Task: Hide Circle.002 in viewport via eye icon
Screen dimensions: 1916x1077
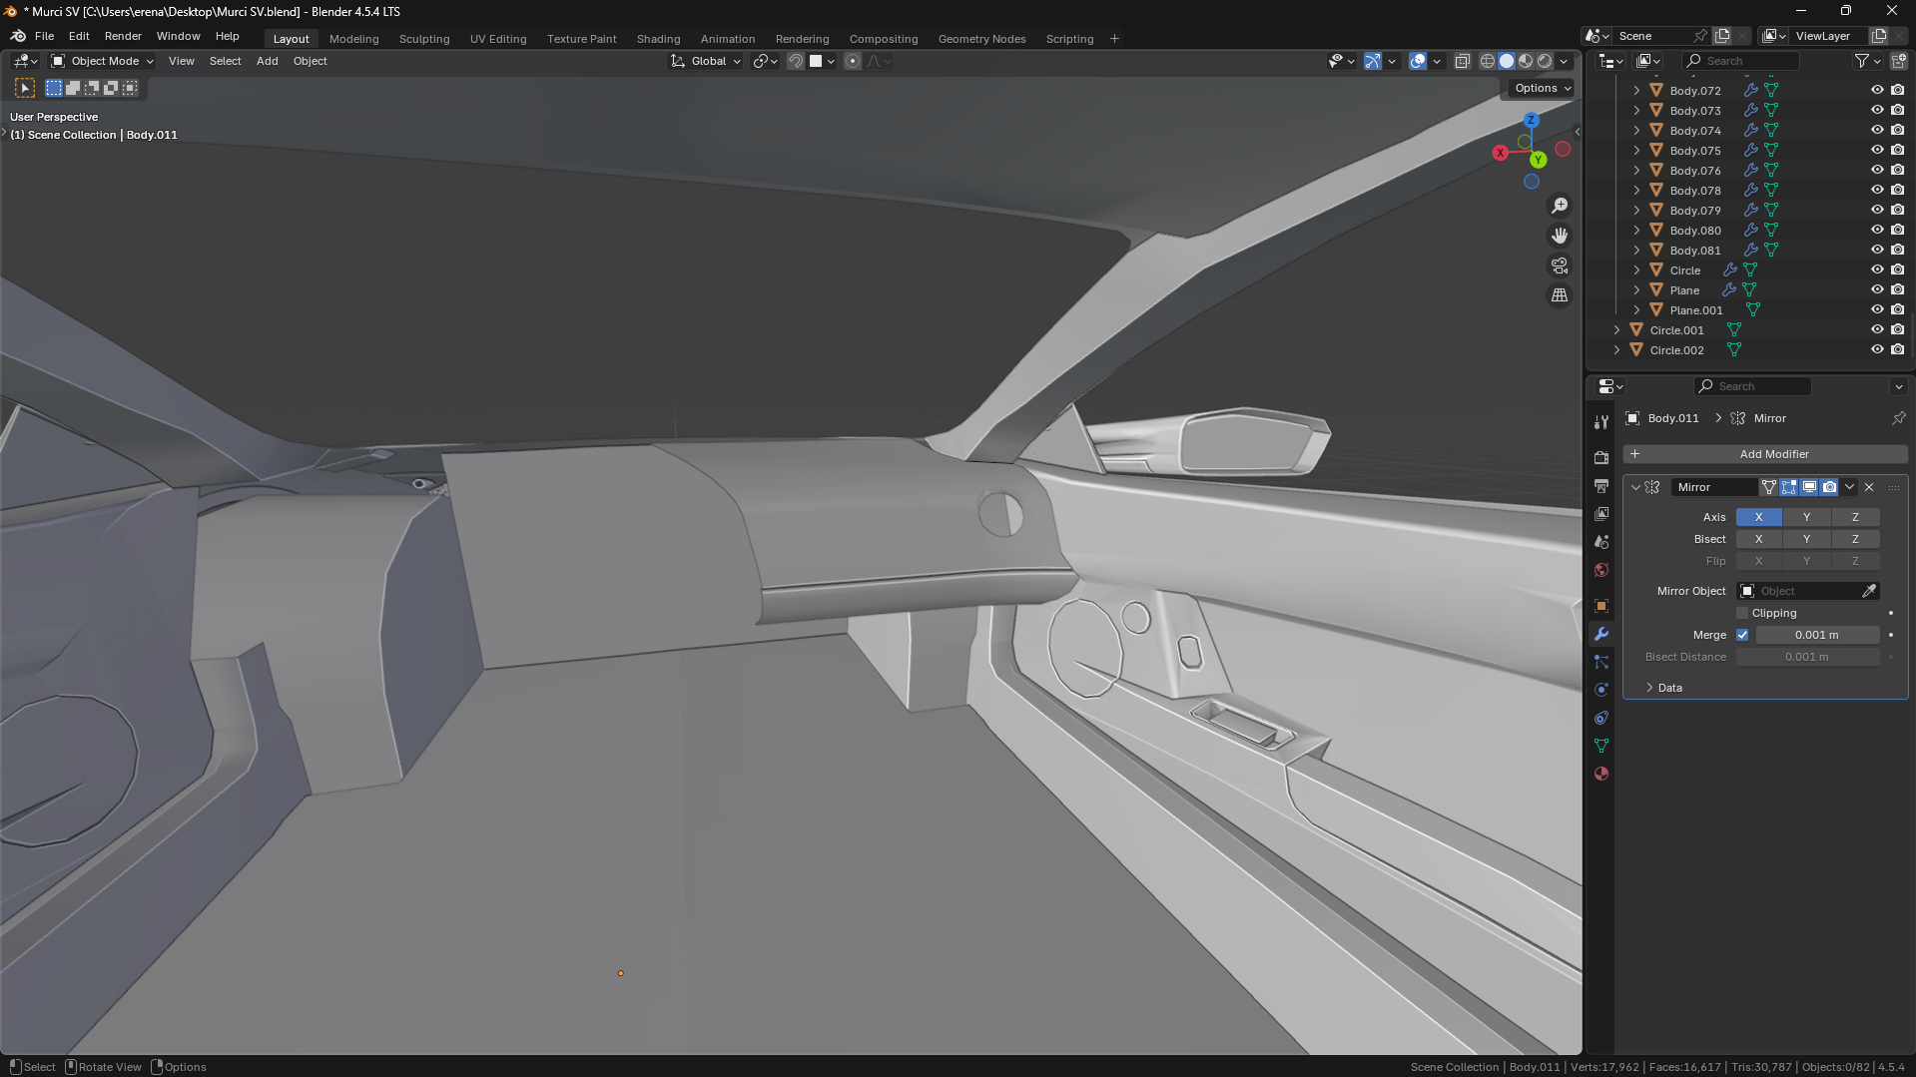Action: point(1877,349)
